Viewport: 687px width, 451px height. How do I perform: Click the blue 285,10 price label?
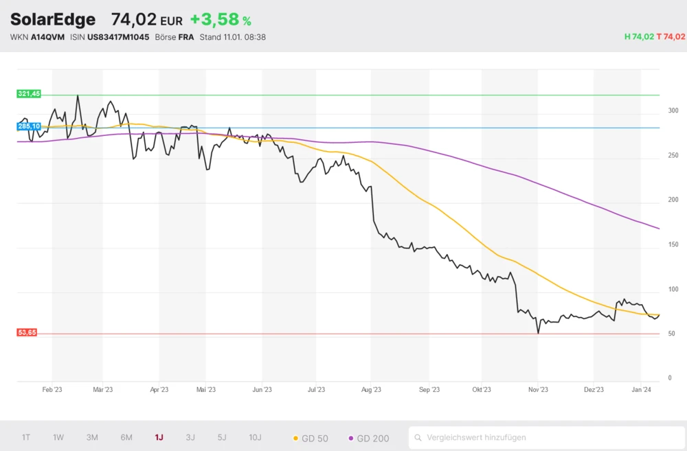coord(28,126)
